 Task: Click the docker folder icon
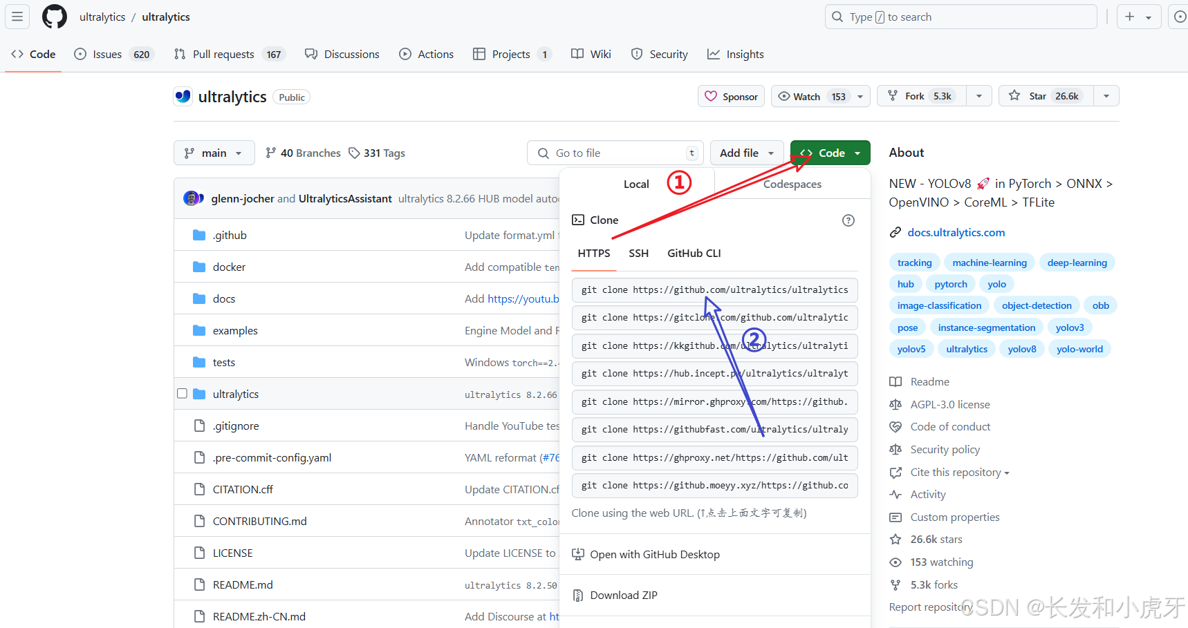click(x=199, y=267)
